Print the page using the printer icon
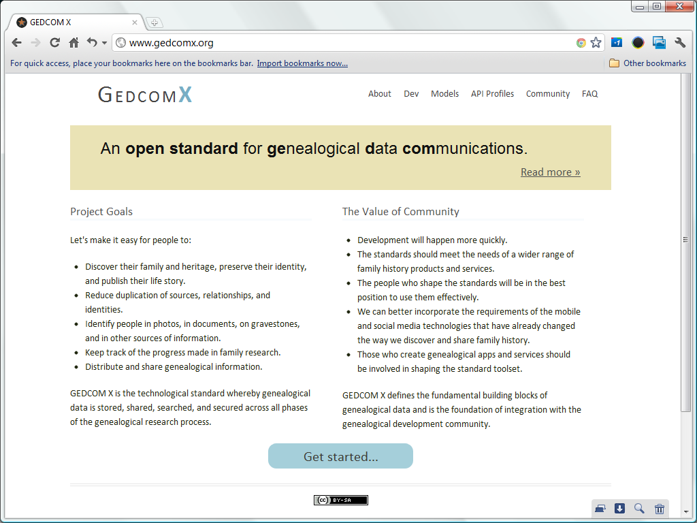 click(600, 508)
